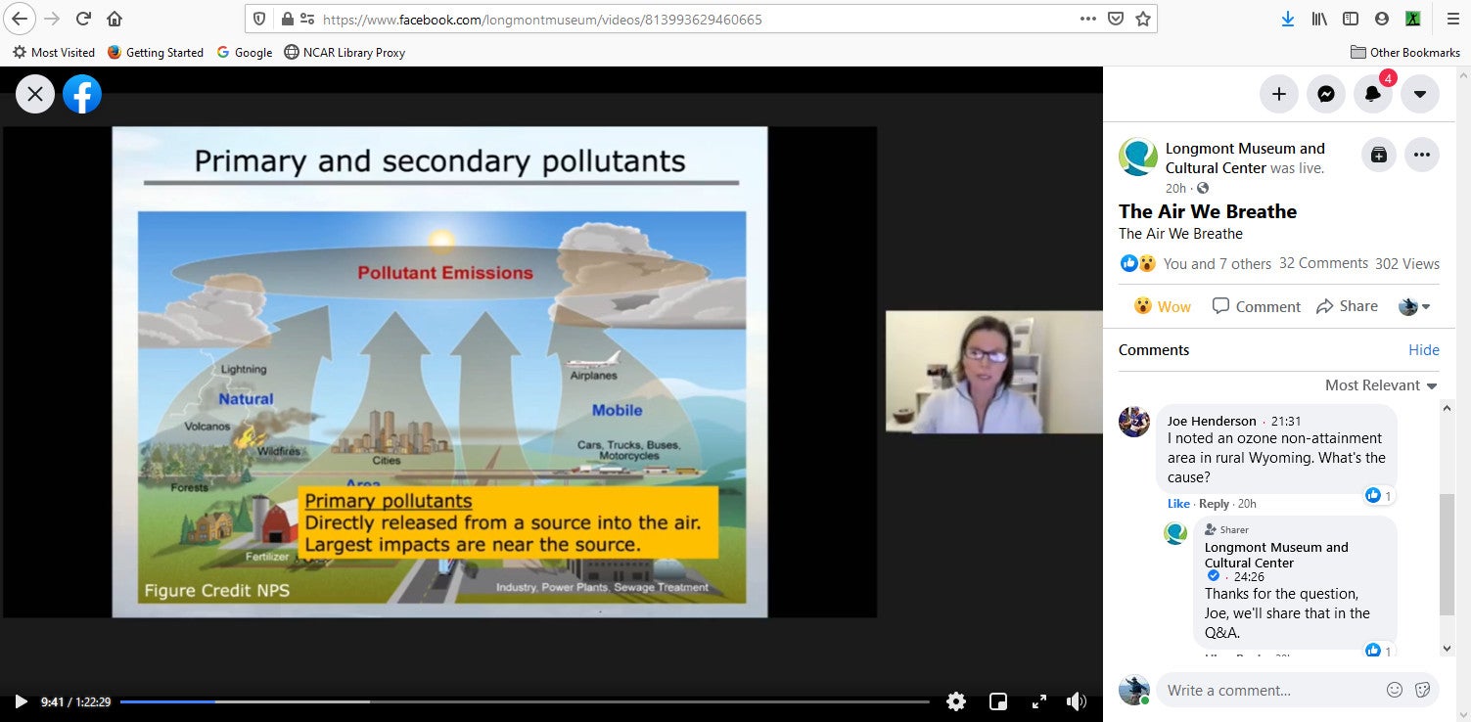Enter fullscreen video mode
Image resolution: width=1471 pixels, height=722 pixels.
(1039, 701)
